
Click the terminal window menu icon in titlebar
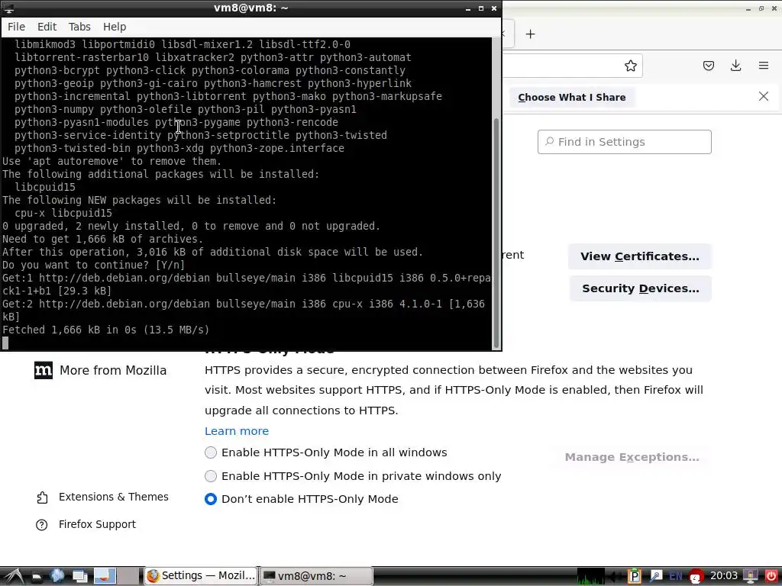click(x=8, y=8)
